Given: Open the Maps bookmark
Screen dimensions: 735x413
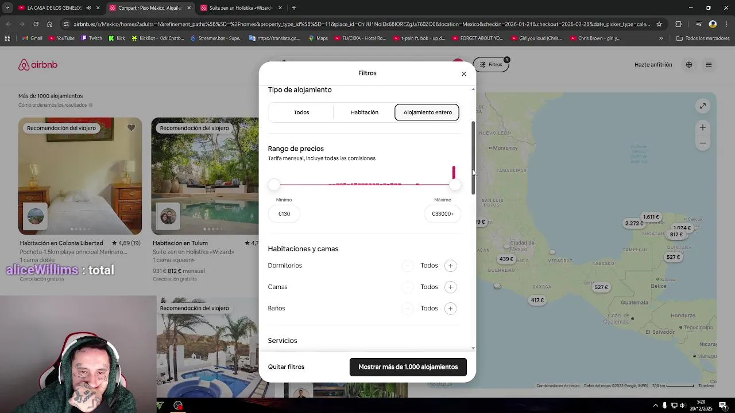Looking at the screenshot, I should click(x=318, y=38).
